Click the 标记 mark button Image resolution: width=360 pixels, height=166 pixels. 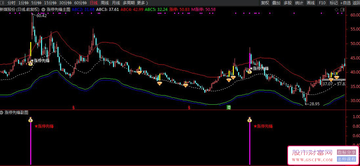334,3
